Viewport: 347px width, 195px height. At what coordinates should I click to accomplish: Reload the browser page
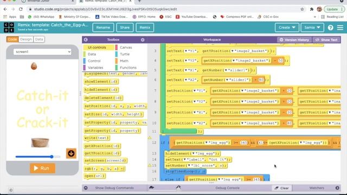coord(21,9)
